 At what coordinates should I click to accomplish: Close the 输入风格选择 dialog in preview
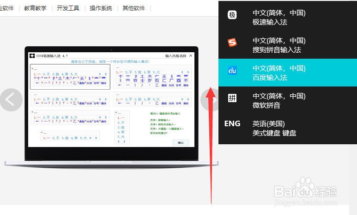pyautogui.click(x=191, y=55)
